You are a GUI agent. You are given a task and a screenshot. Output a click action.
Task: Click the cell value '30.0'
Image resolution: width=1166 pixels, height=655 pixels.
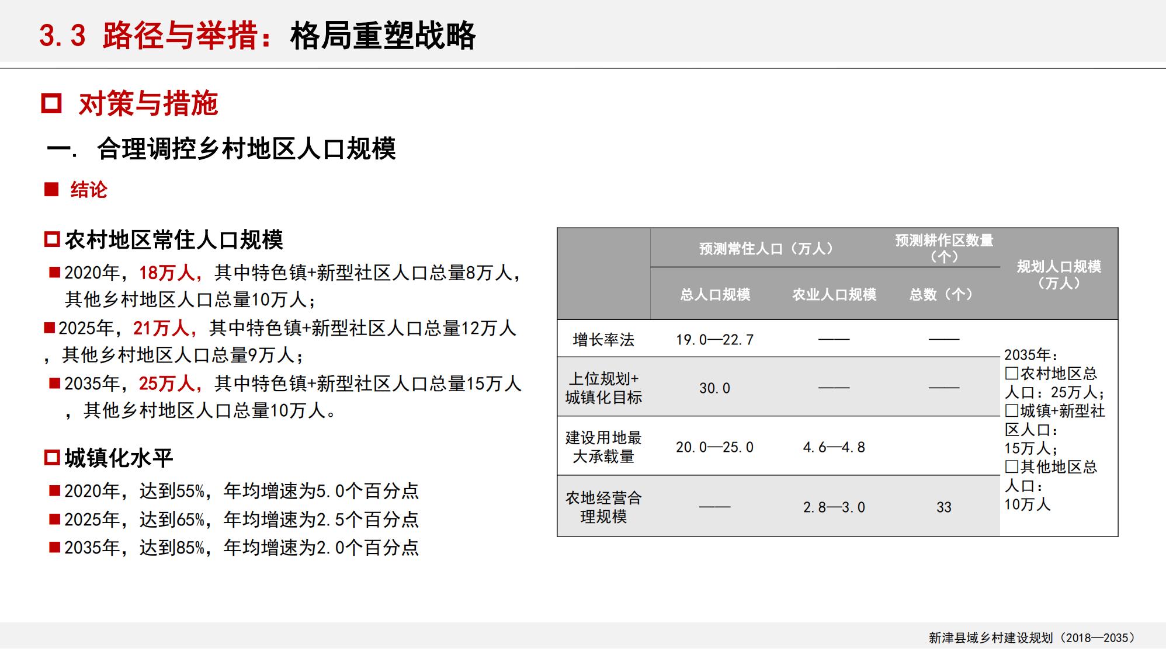(x=715, y=388)
